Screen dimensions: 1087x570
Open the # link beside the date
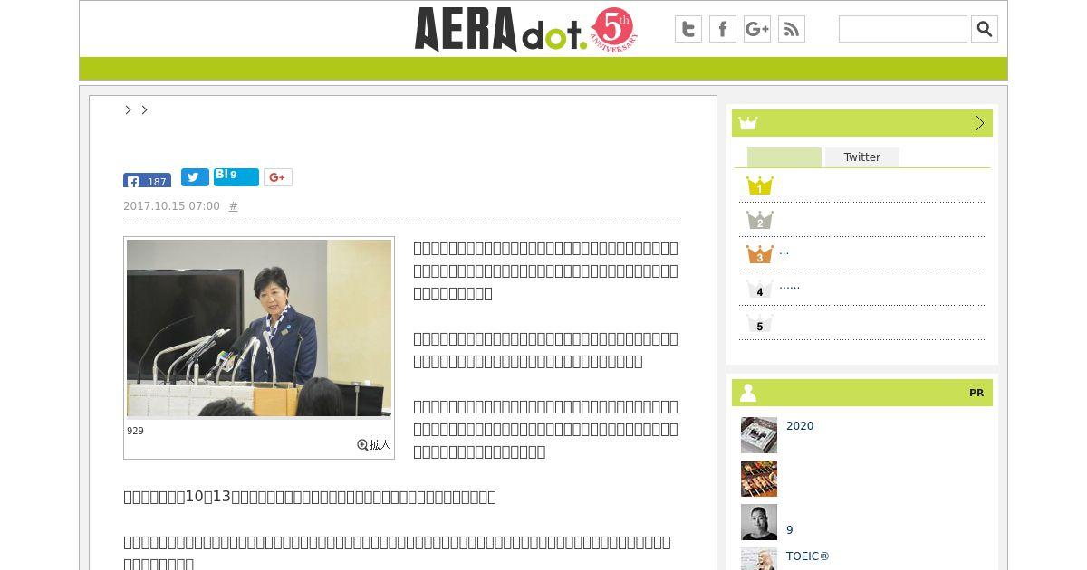[x=234, y=206]
